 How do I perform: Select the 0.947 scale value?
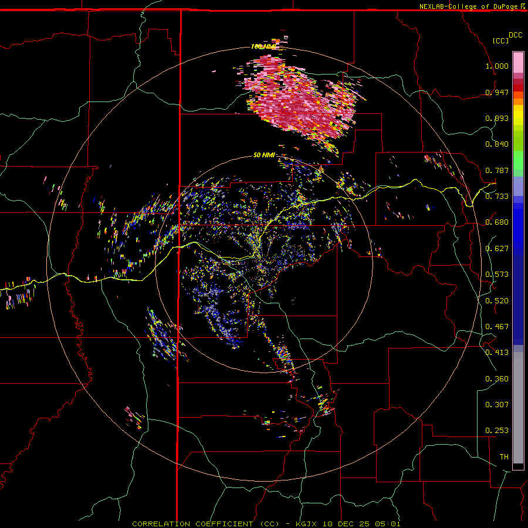pos(497,92)
